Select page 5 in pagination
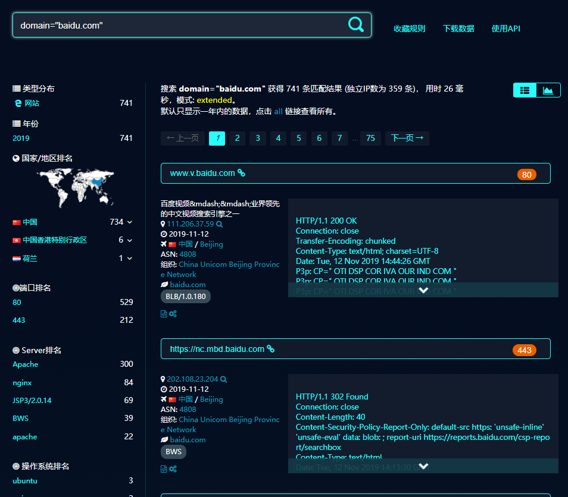The height and width of the screenshot is (497, 568). (x=299, y=138)
